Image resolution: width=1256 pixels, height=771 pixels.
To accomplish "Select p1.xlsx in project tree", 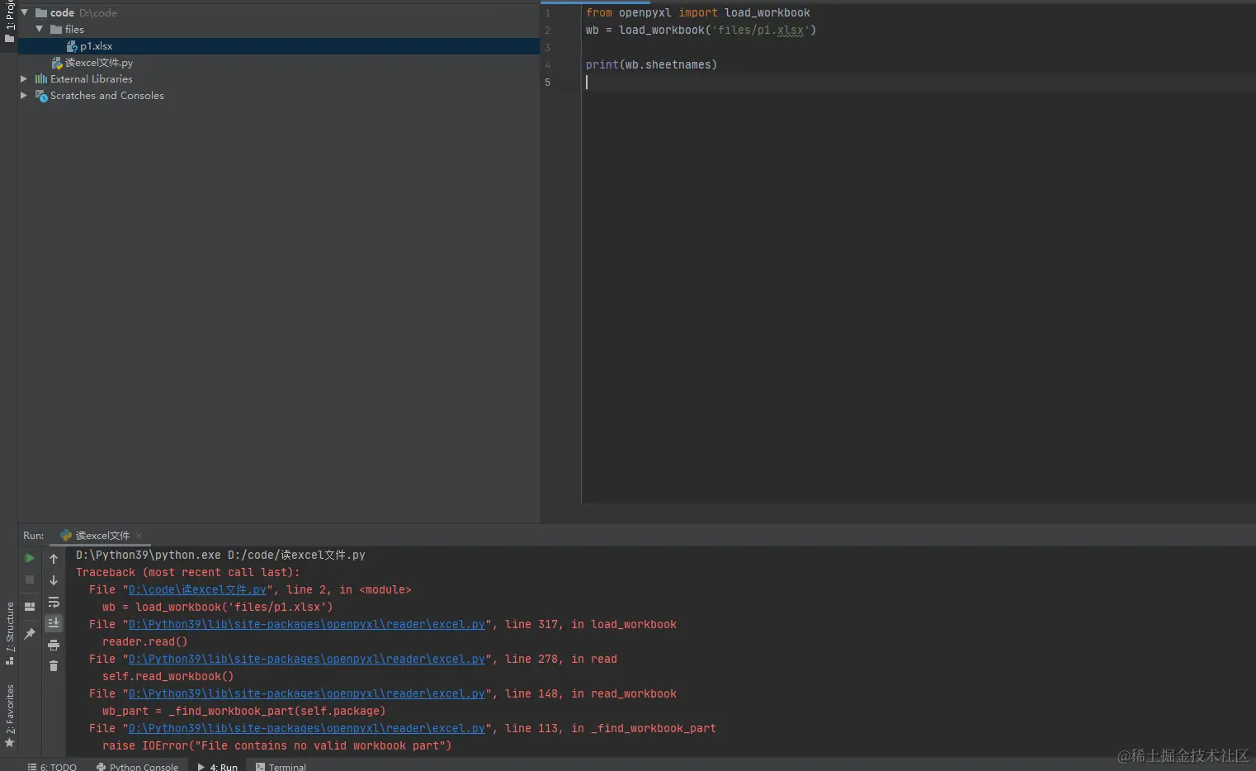I will (x=279, y=46).
